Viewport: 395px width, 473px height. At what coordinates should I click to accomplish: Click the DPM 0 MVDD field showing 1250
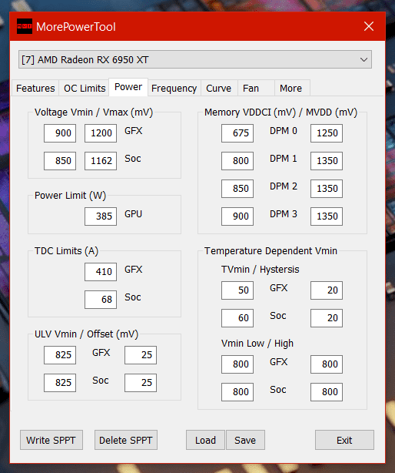327,133
